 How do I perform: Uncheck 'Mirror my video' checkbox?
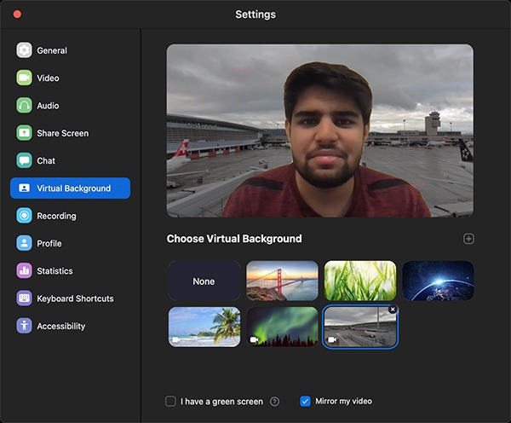click(306, 402)
